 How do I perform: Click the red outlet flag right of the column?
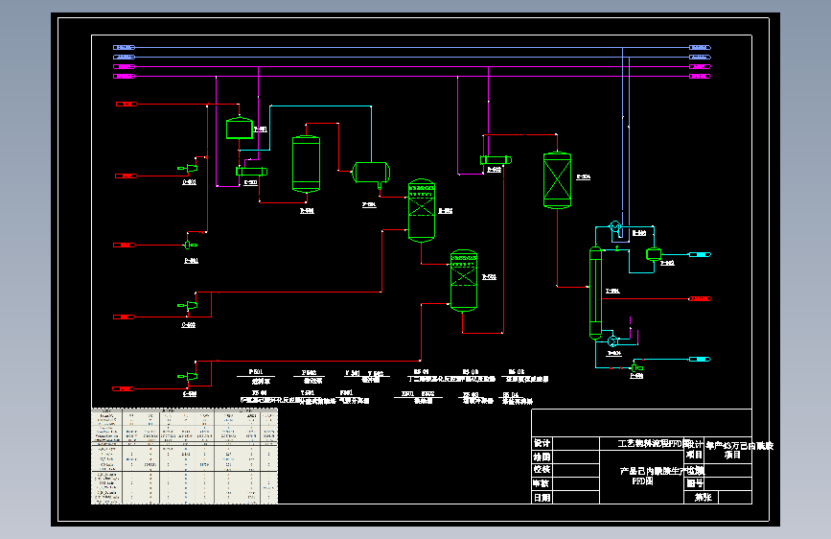point(700,298)
